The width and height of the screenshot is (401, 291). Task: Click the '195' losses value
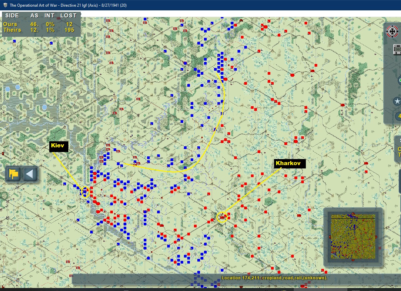coord(69,30)
